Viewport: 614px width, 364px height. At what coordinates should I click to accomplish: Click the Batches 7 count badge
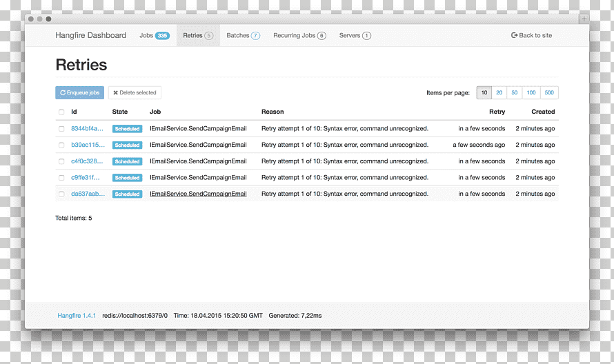tap(255, 36)
